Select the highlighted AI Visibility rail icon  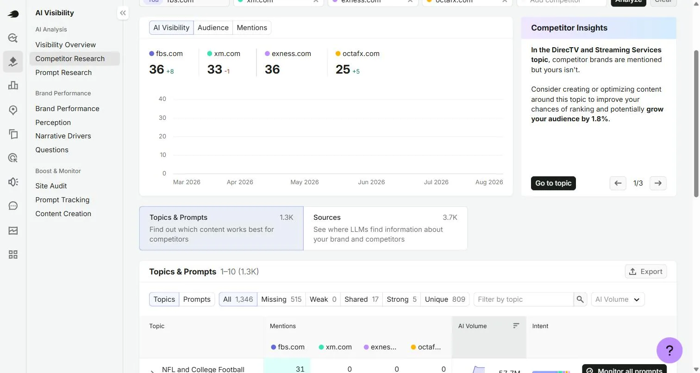13,62
